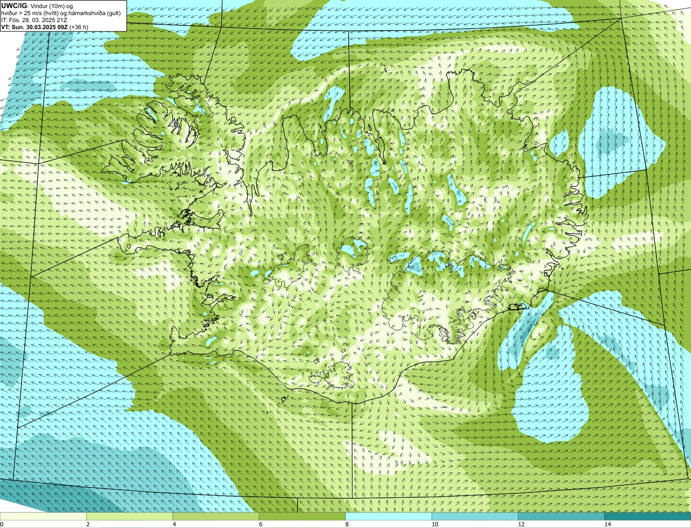691x528 pixels.
Task: Click the light green 2–4 legend color
Action: (x=130, y=516)
